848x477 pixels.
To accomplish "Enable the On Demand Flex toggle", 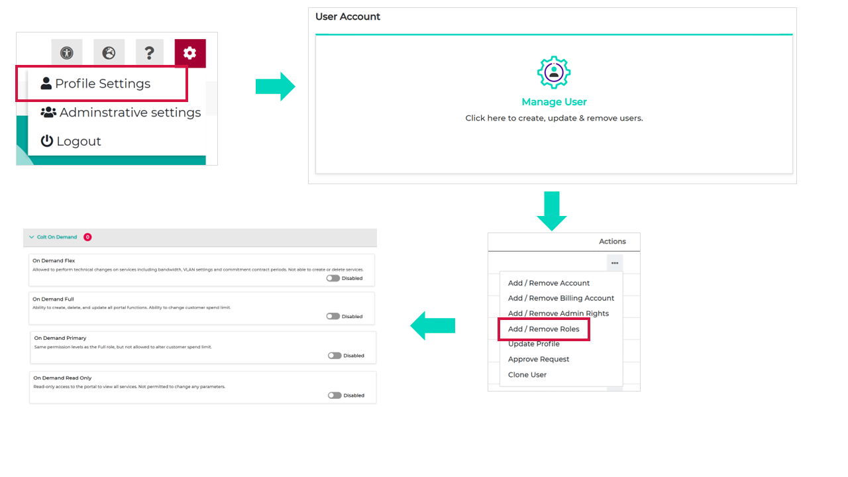I will (333, 278).
